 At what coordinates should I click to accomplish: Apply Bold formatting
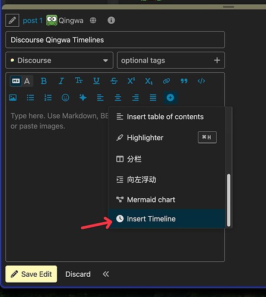point(44,81)
